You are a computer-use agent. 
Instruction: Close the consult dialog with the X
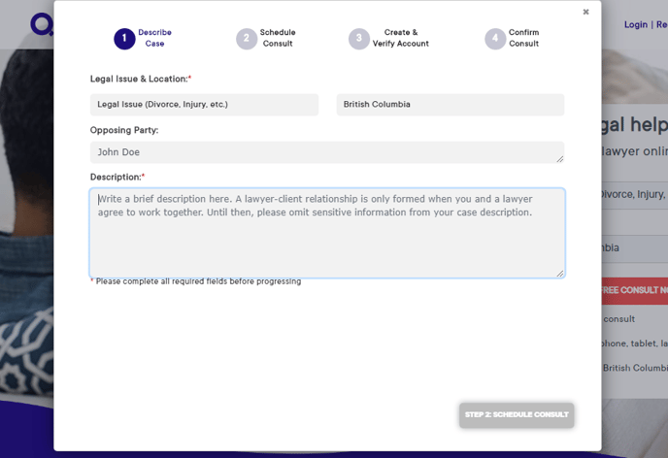(585, 12)
